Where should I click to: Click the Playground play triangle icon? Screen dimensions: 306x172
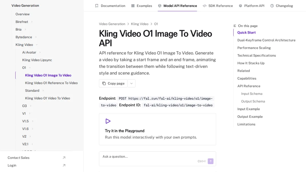(108, 121)
